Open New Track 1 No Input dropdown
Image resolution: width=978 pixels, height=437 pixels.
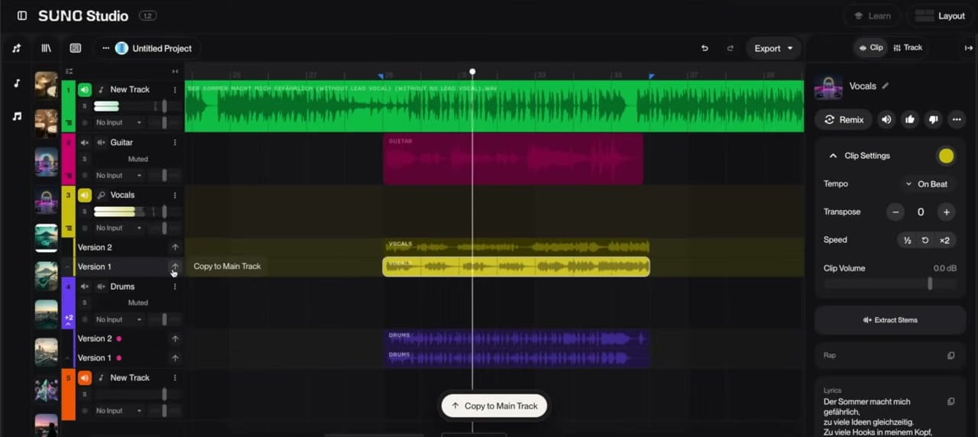coord(118,122)
